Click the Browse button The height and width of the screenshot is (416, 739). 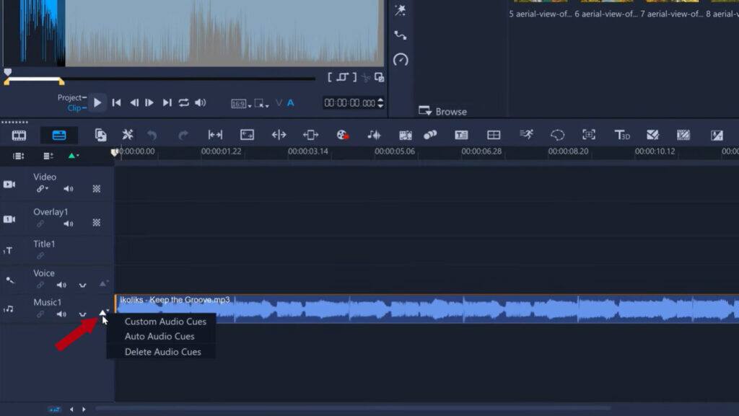(x=448, y=112)
